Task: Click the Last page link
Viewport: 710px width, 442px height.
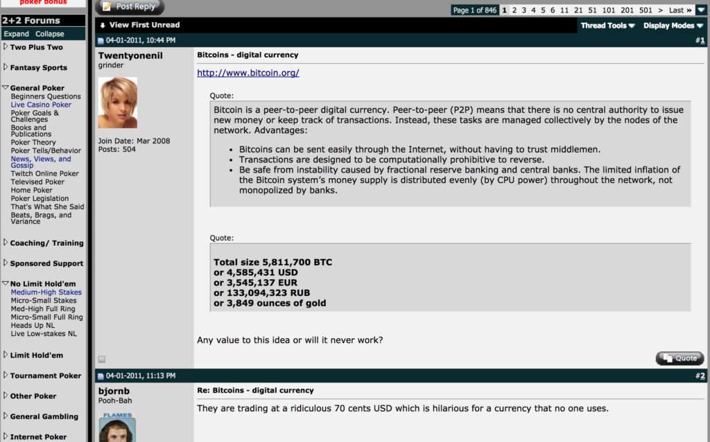Action: [x=680, y=10]
